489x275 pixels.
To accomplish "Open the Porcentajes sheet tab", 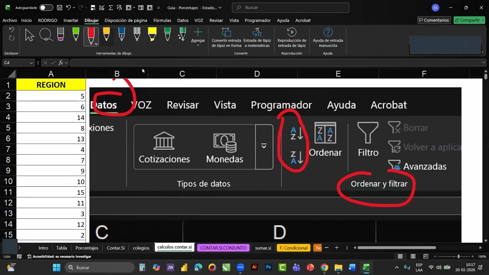I will pos(87,248).
